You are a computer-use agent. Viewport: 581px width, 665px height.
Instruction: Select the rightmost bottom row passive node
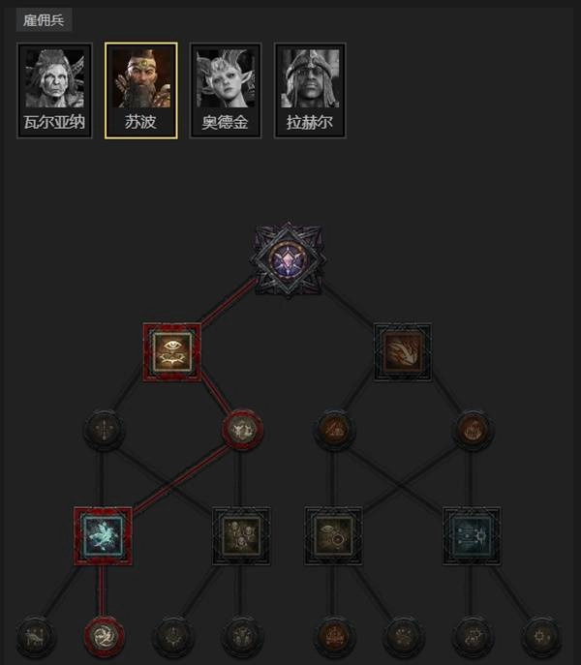click(541, 637)
